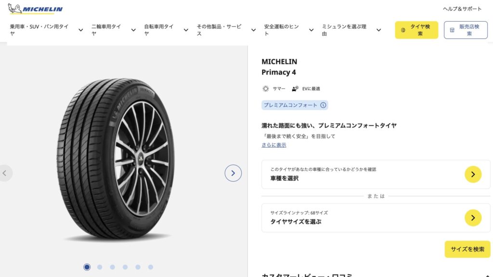Click the サマー sun icon
493x277 pixels.
(266, 88)
